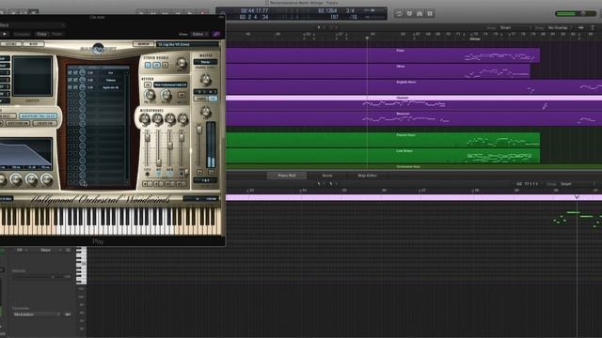Adjust the Logic master volume slider
Image resolution: width=602 pixels, height=338 pixels.
click(x=575, y=13)
